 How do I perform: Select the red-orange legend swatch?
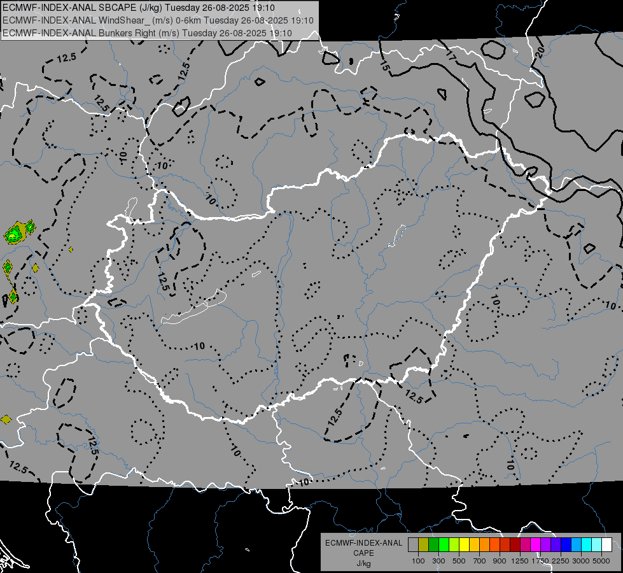point(495,544)
